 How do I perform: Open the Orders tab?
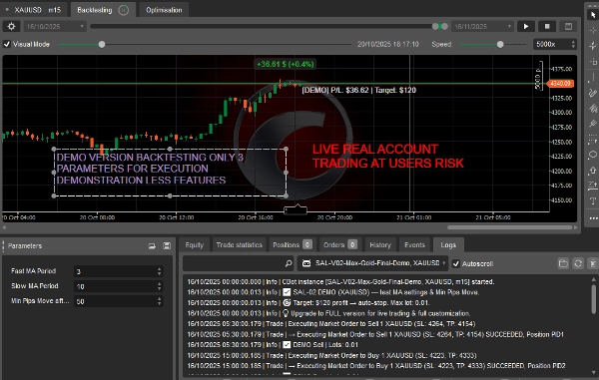tap(340, 245)
